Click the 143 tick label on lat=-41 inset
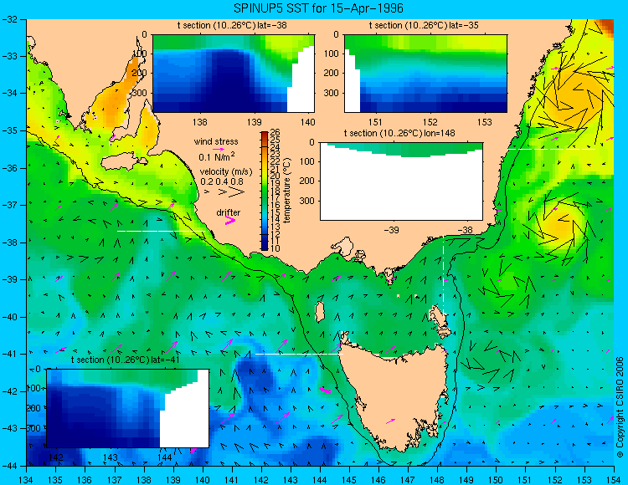 (x=111, y=457)
